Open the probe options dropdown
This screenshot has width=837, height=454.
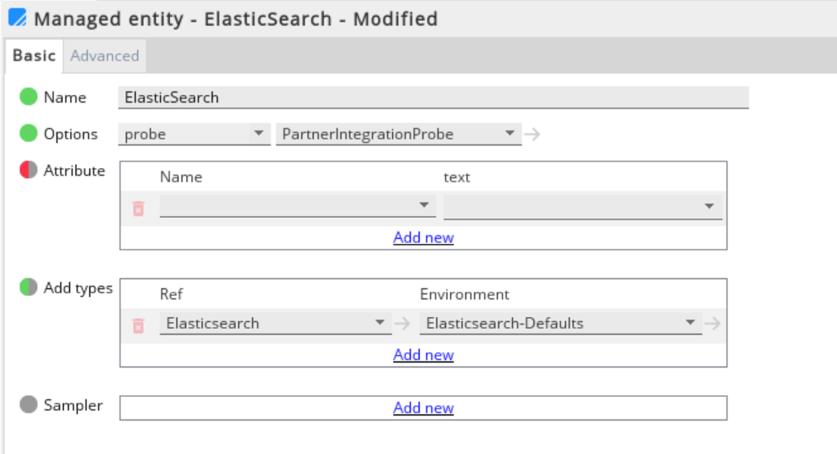click(194, 134)
